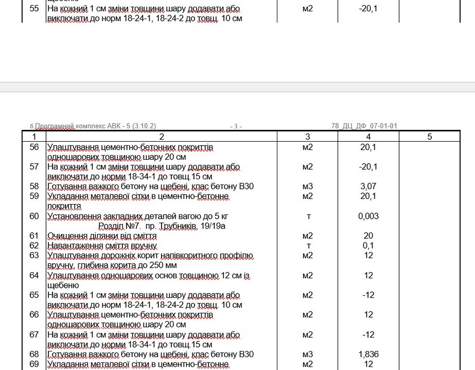Click the row number 56 cell
Image resolution: width=475 pixels, height=370 pixels.
click(34, 147)
